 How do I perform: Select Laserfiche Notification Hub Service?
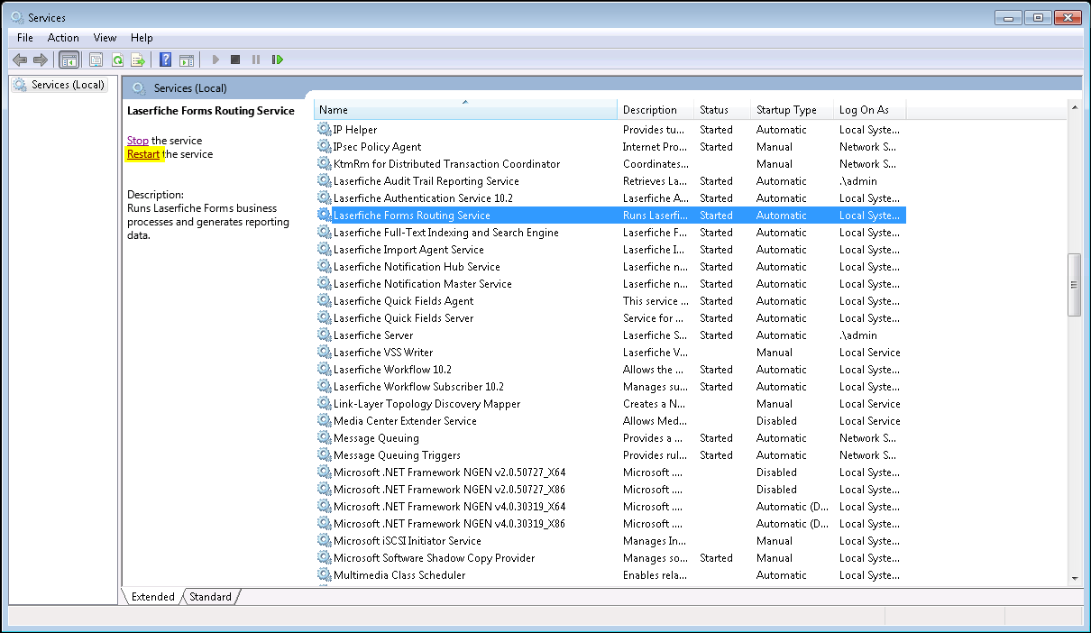(417, 267)
